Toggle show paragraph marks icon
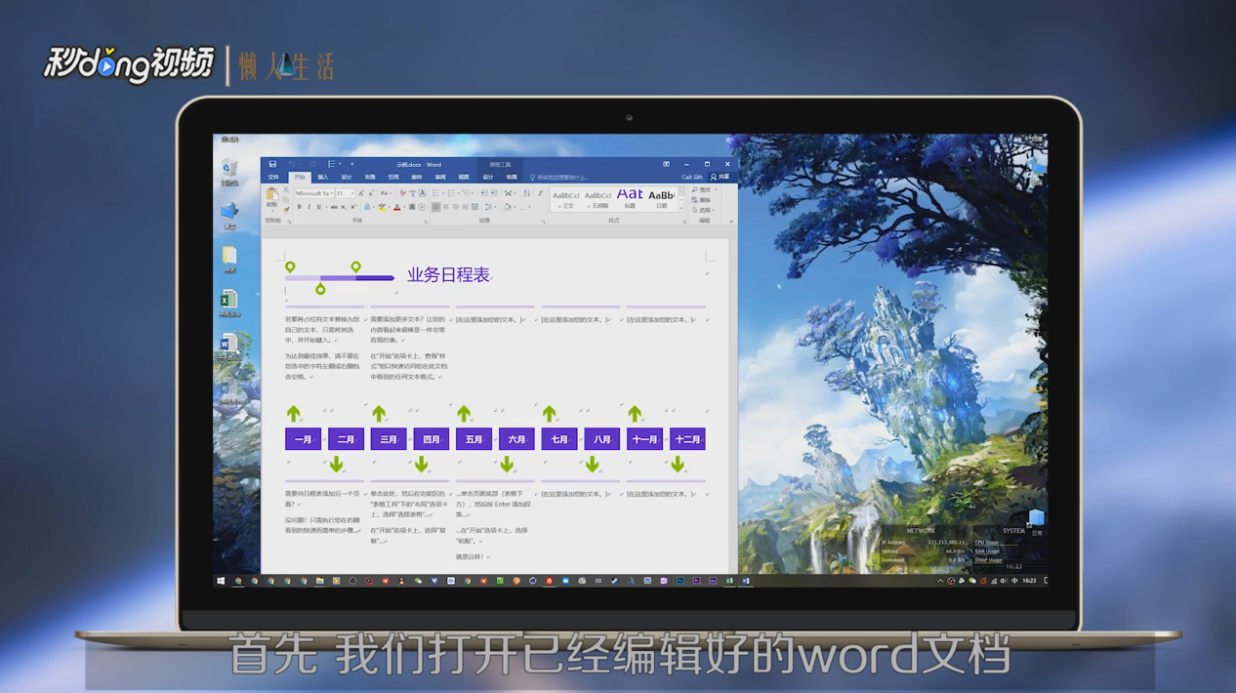Screen dimensions: 1236x693 (540, 193)
